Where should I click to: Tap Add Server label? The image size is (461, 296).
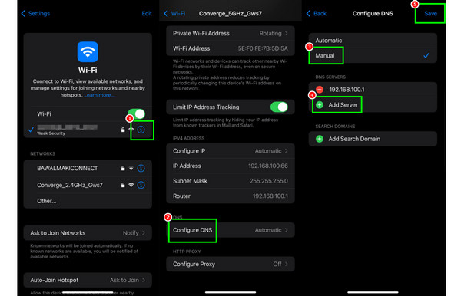[343, 105]
